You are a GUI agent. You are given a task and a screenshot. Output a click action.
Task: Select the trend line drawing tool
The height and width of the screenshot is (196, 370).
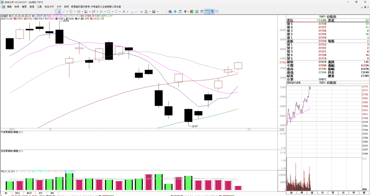(63, 12)
